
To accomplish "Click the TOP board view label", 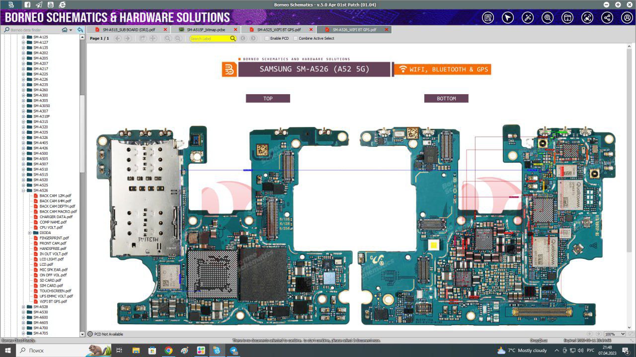I will 268,99.
